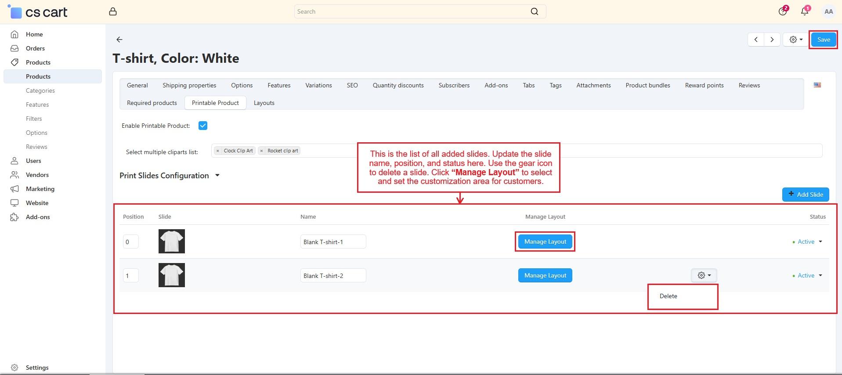Click the back arrow icon above title
This screenshot has height=375, width=842.
point(119,40)
